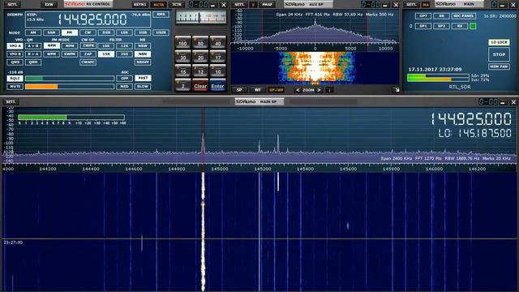Select the 12 meter band keypad button
Image resolution: width=519 pixels, height=292 pixels.
click(x=200, y=71)
